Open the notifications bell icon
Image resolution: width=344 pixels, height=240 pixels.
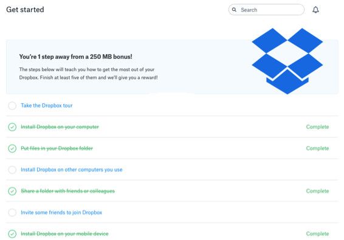pyautogui.click(x=315, y=10)
